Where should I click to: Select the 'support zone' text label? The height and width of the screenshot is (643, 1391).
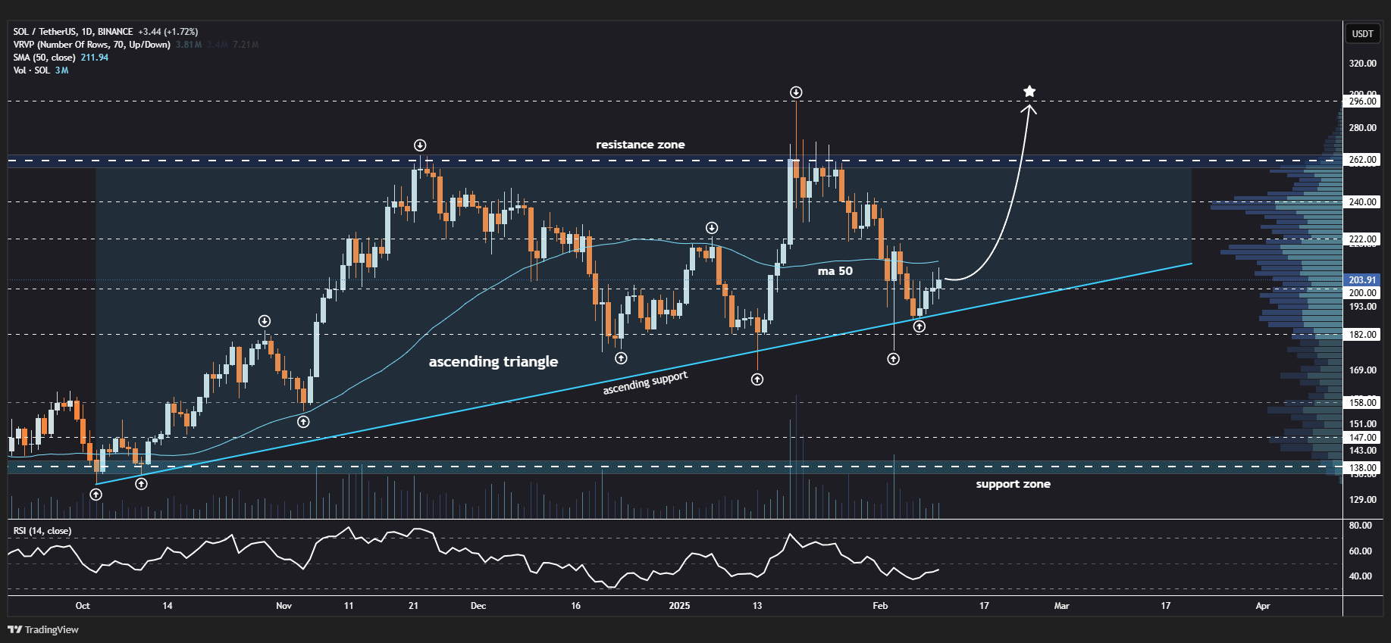pos(1013,484)
